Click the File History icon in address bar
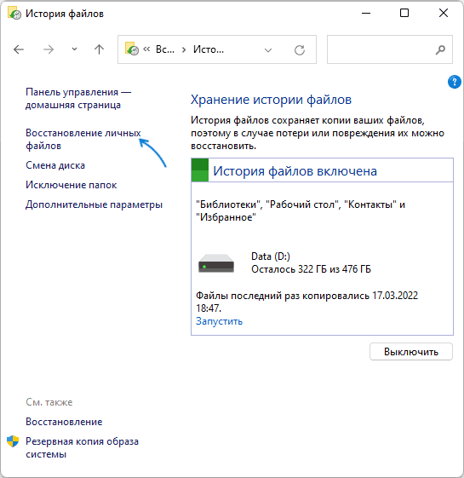 coord(132,49)
